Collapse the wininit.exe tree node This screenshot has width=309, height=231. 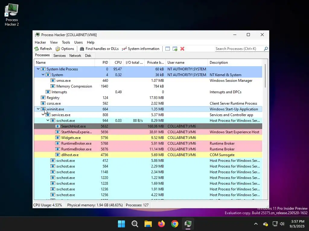tap(38, 109)
